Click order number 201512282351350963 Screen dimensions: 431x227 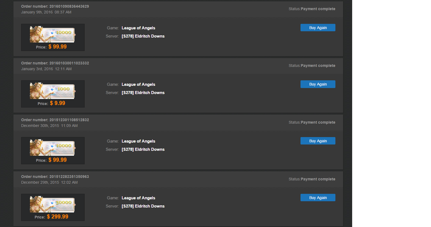[x=69, y=177]
